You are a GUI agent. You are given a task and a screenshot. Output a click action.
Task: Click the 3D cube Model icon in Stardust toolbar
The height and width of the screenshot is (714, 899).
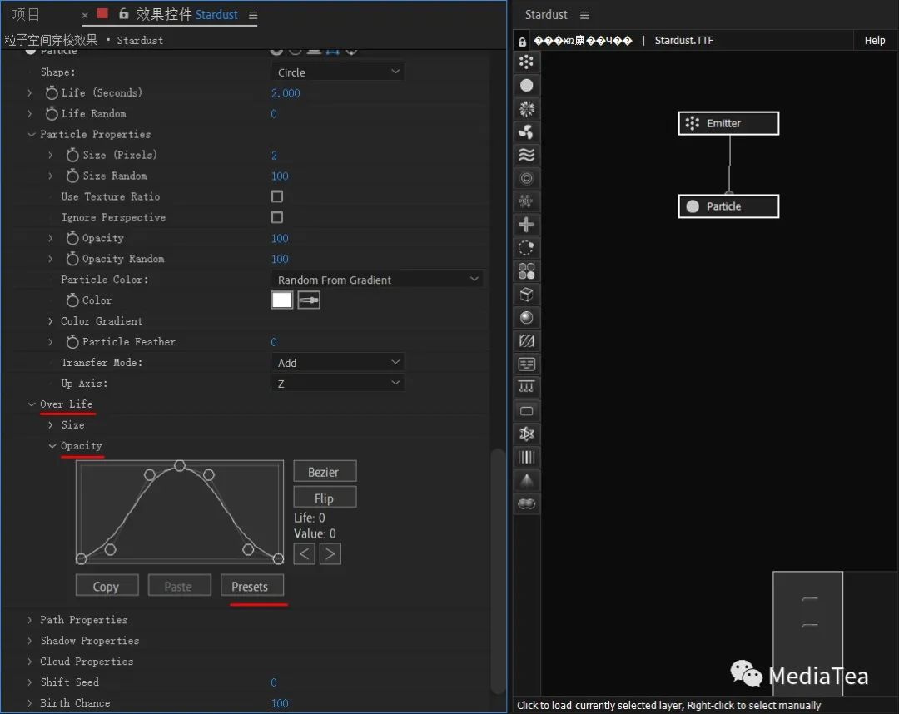tap(526, 295)
